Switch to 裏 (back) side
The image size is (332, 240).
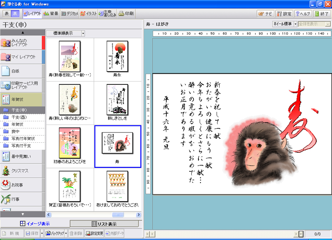click(15, 13)
